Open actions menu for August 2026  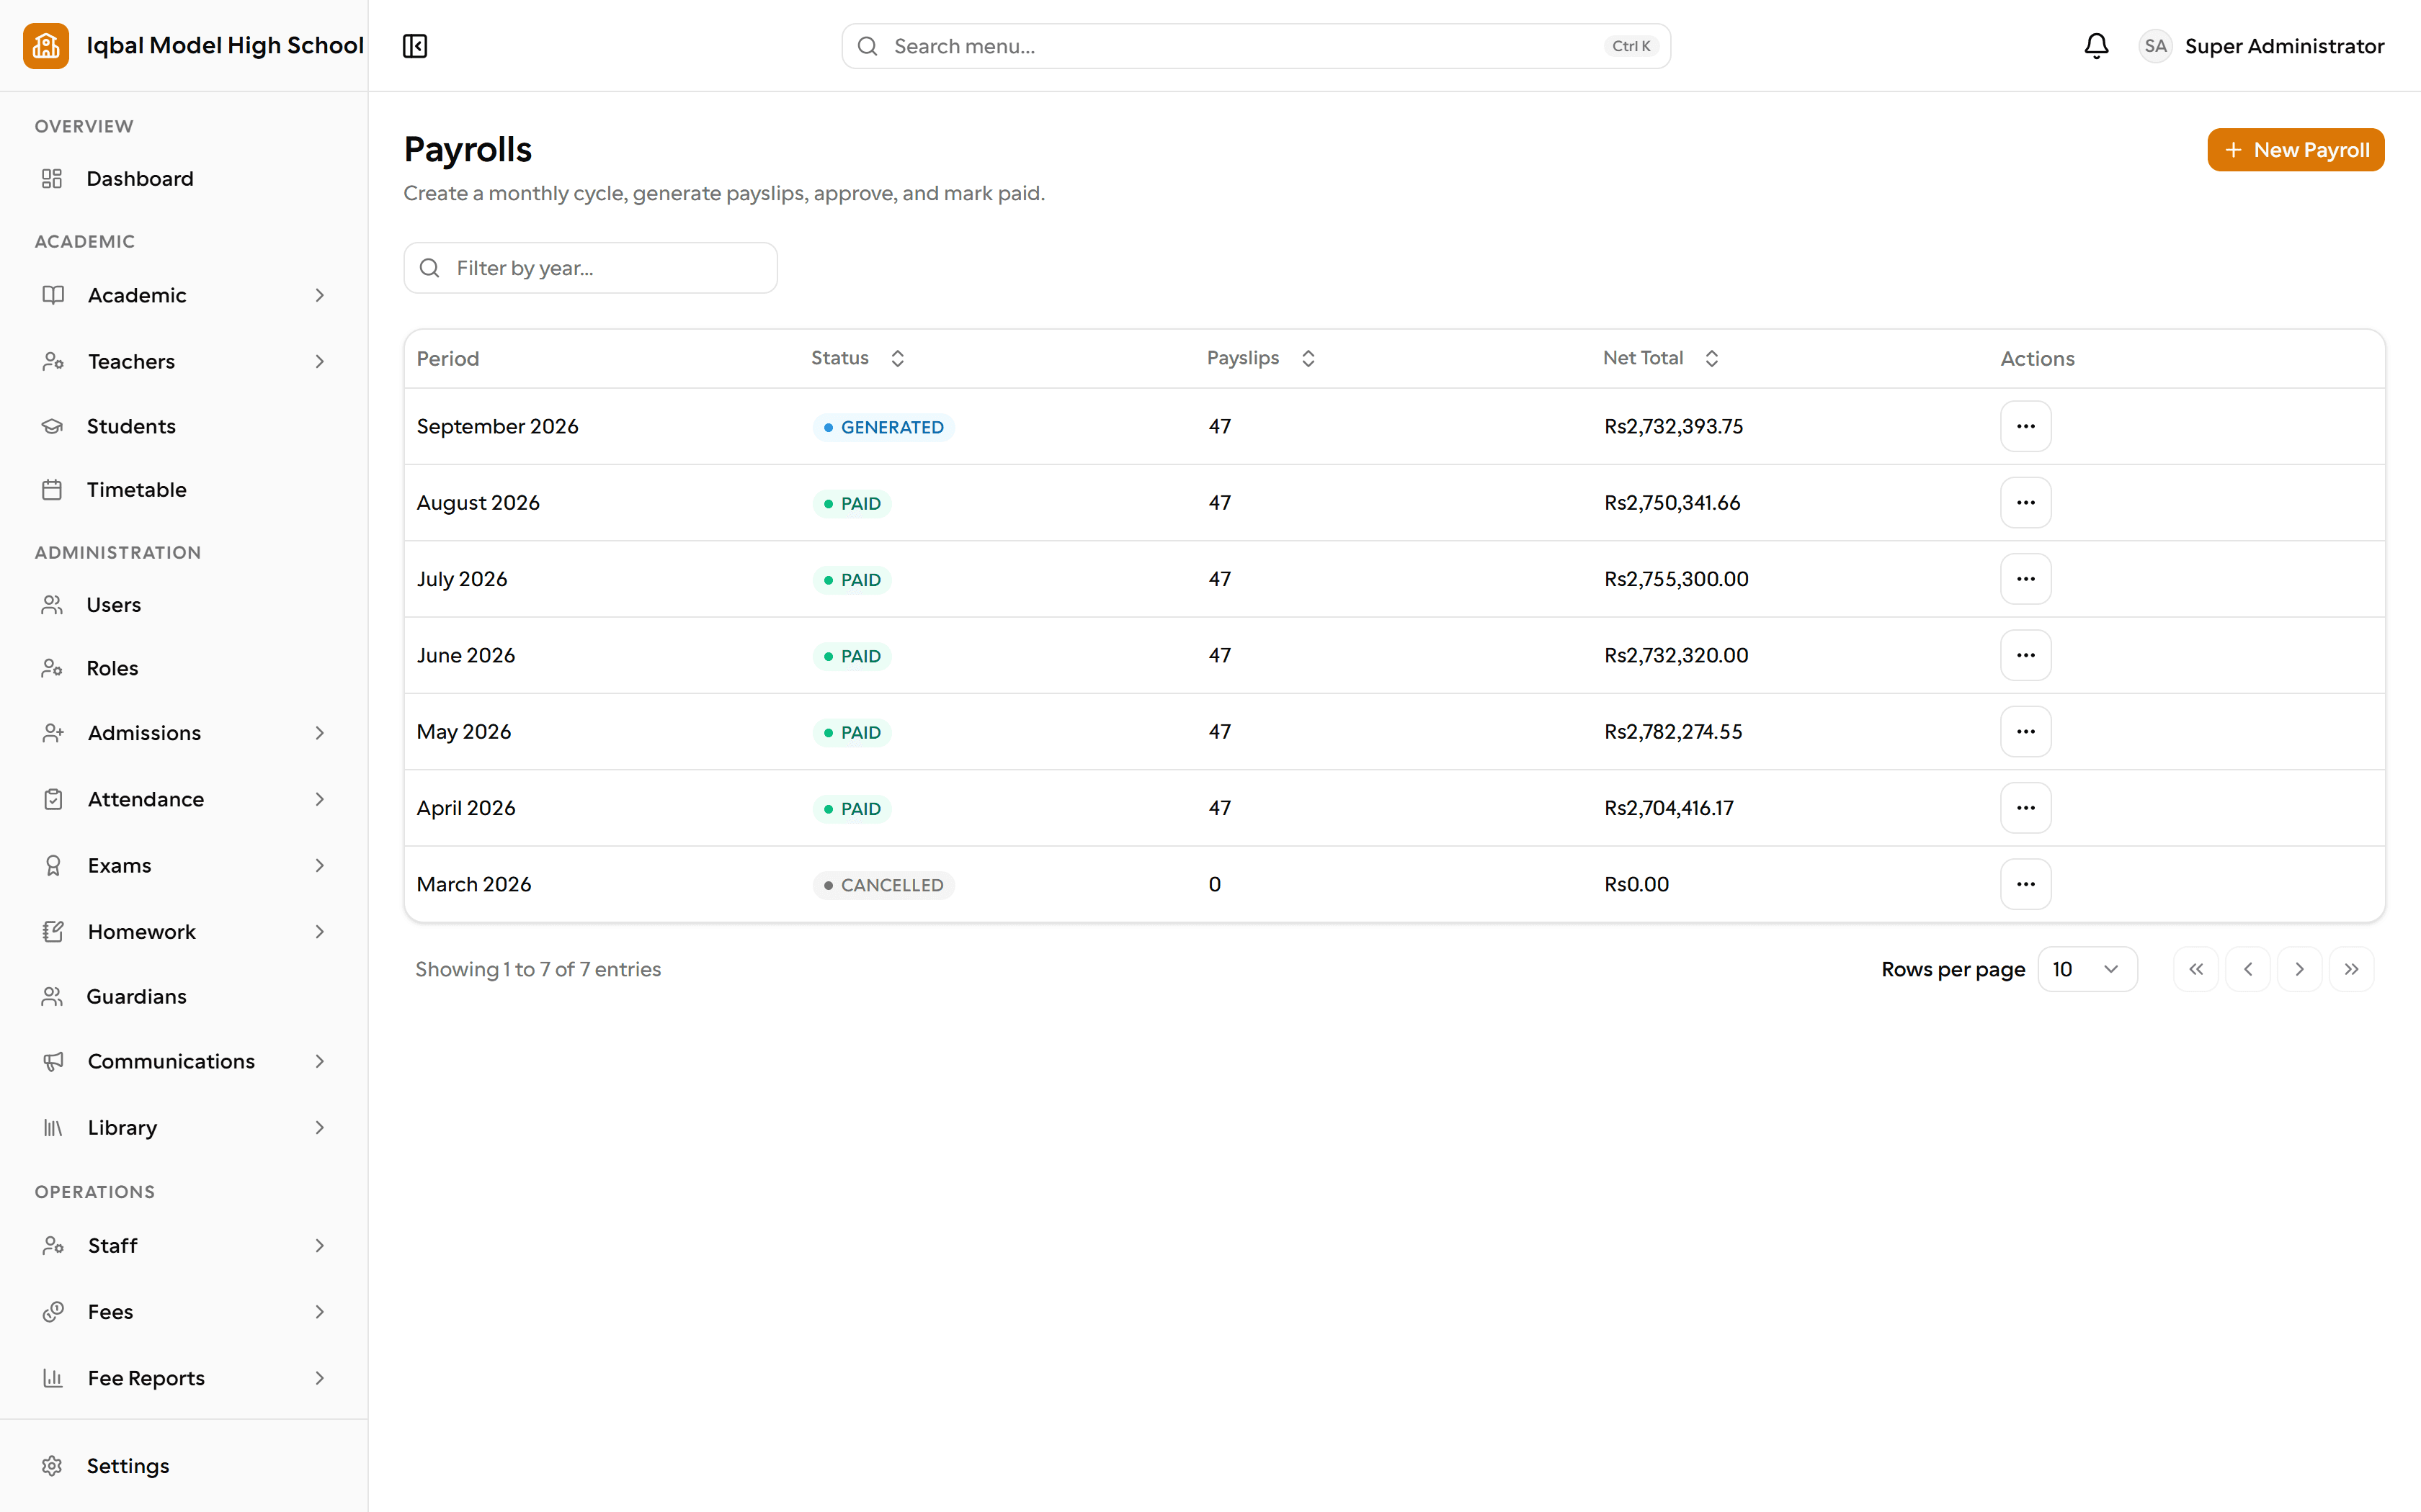[2026, 503]
